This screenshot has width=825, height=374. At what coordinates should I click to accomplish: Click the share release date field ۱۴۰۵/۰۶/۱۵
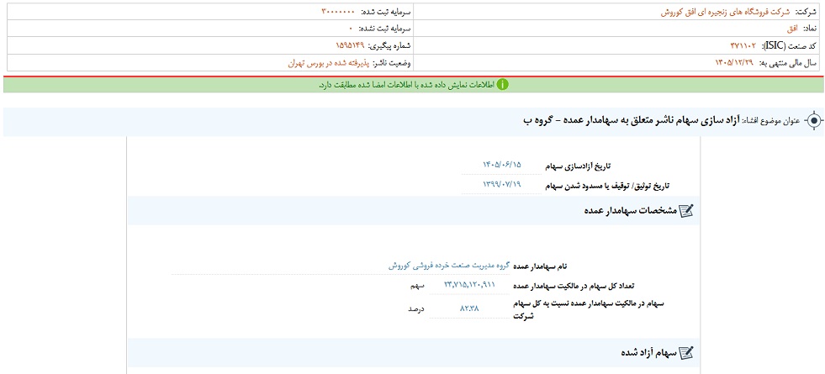(501, 165)
